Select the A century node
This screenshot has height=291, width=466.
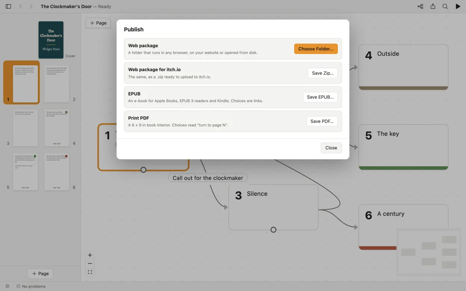[403, 227]
